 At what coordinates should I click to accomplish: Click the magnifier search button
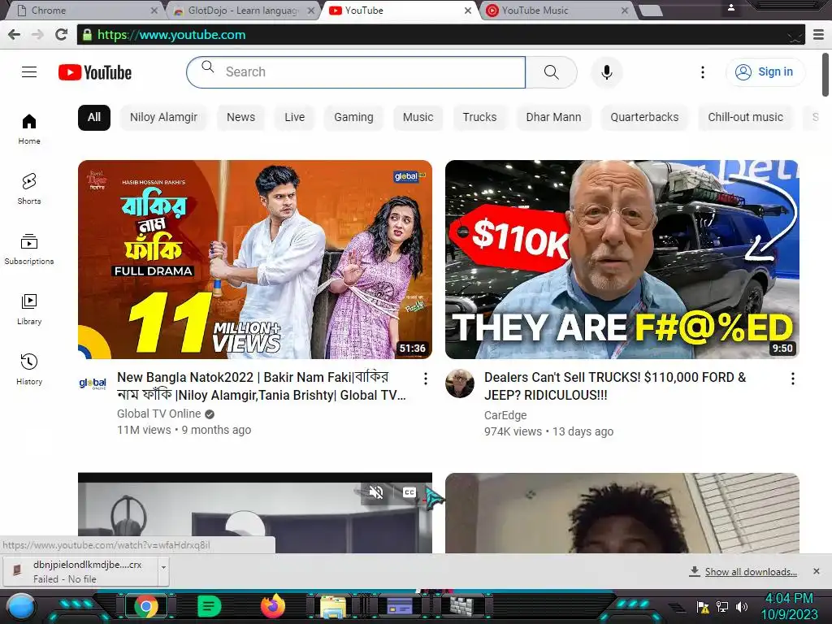tap(552, 72)
